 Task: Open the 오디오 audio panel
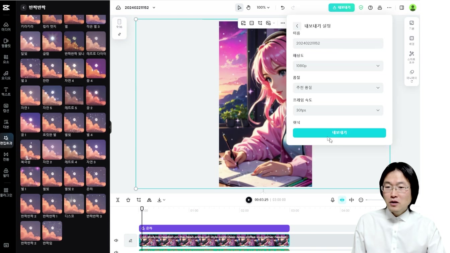(x=6, y=76)
